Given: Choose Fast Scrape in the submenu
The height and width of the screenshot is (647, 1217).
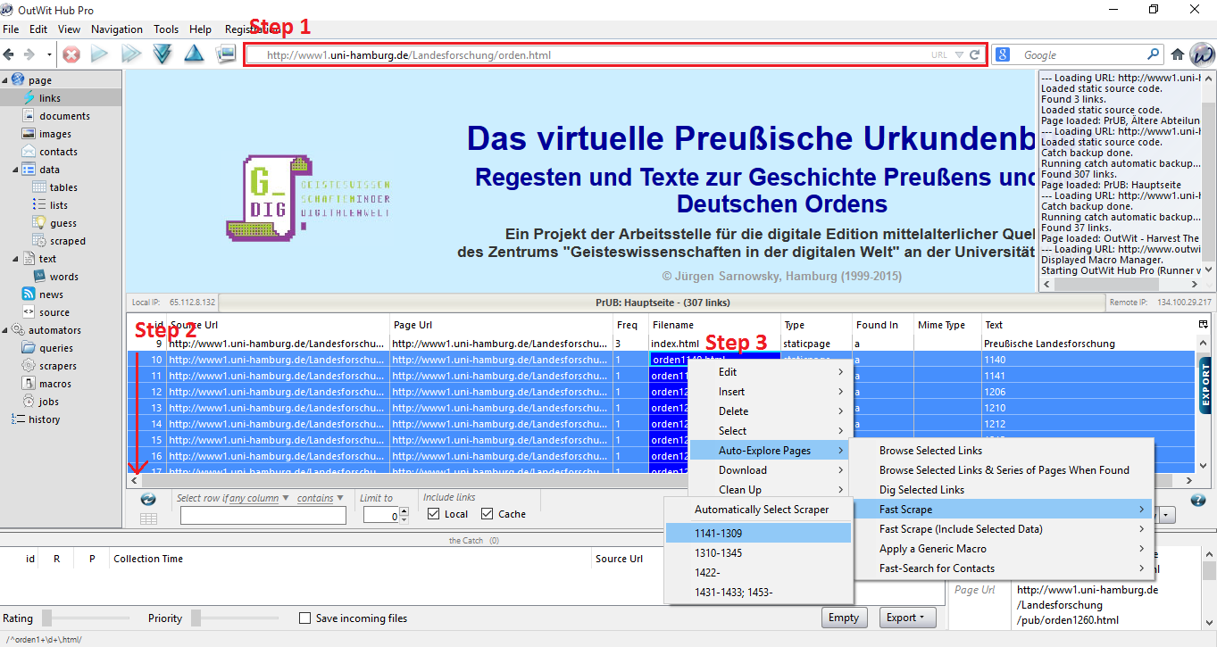Looking at the screenshot, I should tap(1001, 510).
